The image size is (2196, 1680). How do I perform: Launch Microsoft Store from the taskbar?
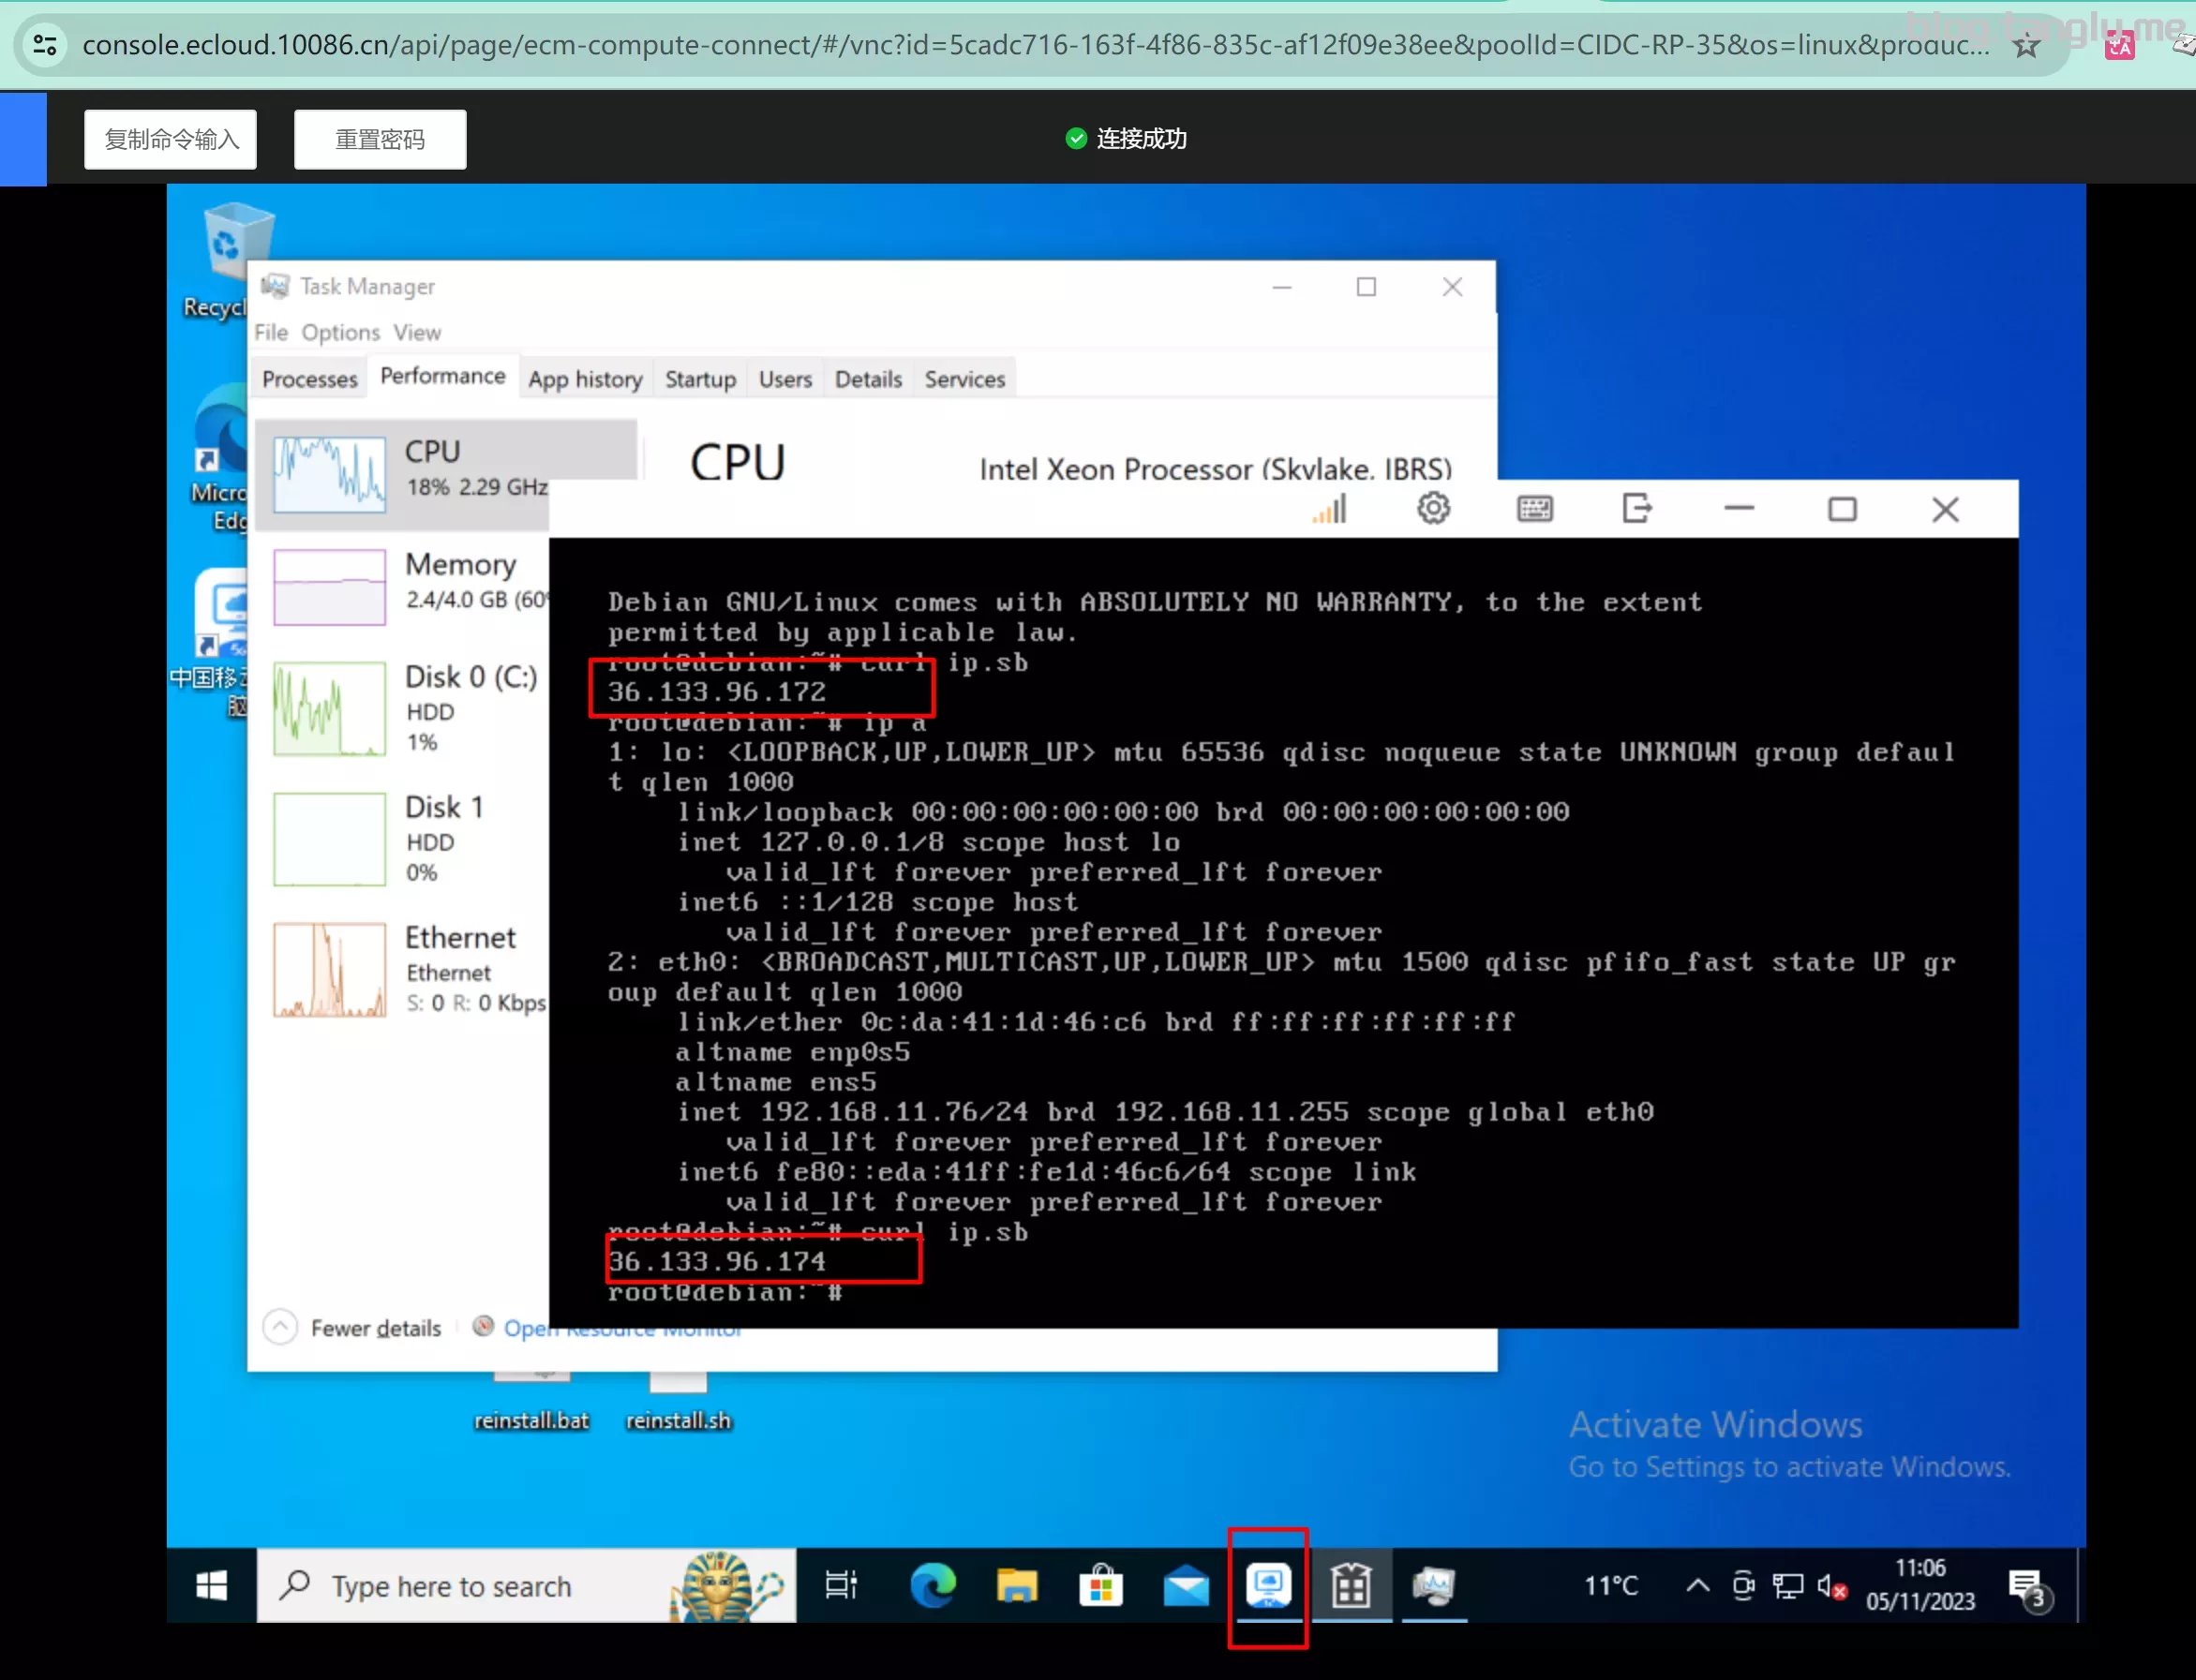click(x=1100, y=1585)
